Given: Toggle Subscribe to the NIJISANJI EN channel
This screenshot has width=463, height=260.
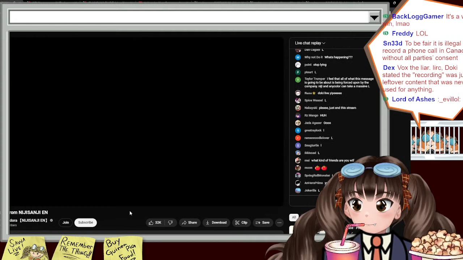Looking at the screenshot, I should [x=85, y=222].
